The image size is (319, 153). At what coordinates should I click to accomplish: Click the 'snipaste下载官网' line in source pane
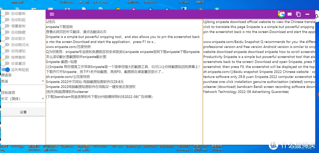click(59, 27)
